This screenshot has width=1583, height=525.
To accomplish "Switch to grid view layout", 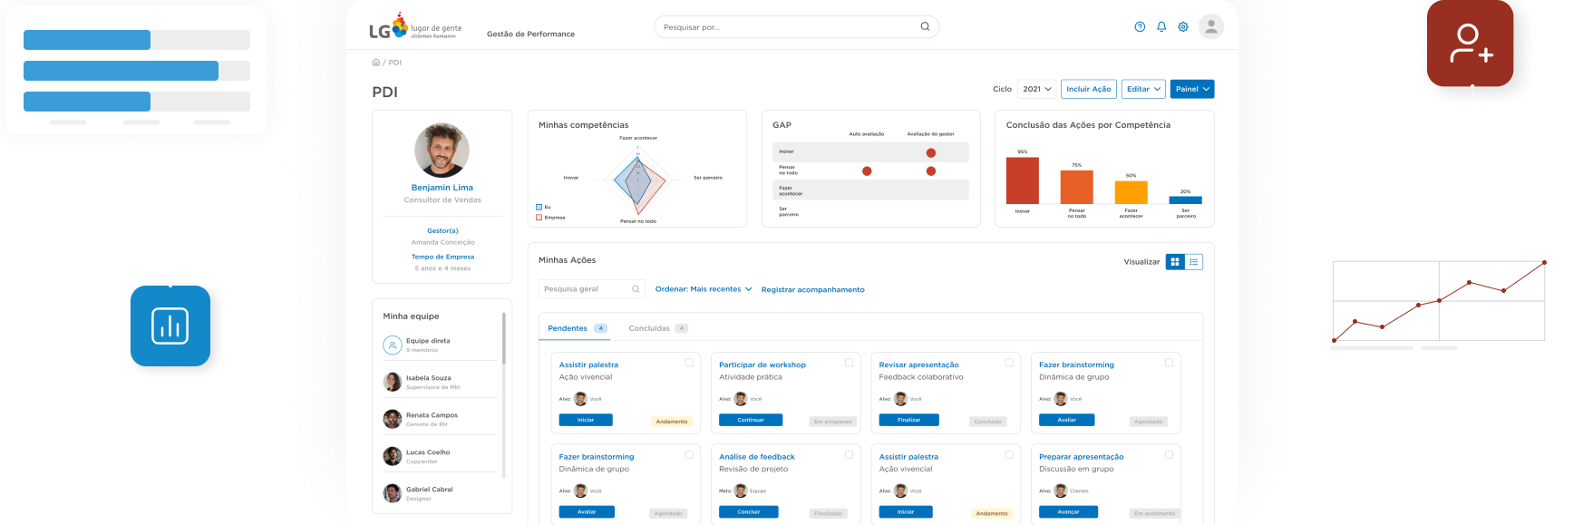I will 1175,262.
